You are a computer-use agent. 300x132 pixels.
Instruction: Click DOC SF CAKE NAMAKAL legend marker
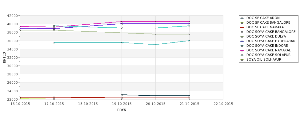click(x=242, y=27)
